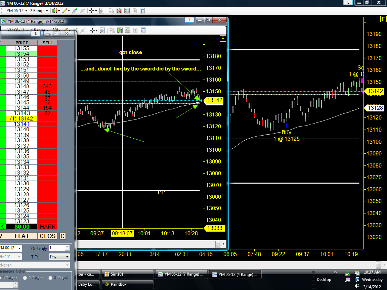This screenshot has width=387, height=290.
Task: Switch to YM 06-12 (4 Range) taskbar item
Action: pyautogui.click(x=235, y=274)
